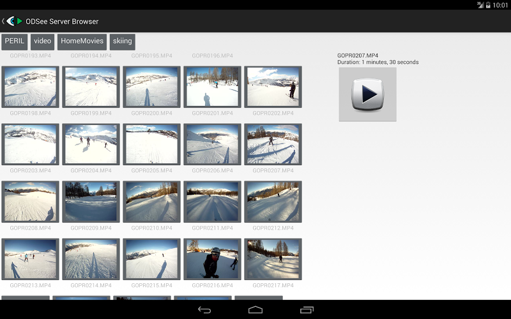Go to the video breadcrumb folder
The image size is (511, 319).
coord(42,41)
